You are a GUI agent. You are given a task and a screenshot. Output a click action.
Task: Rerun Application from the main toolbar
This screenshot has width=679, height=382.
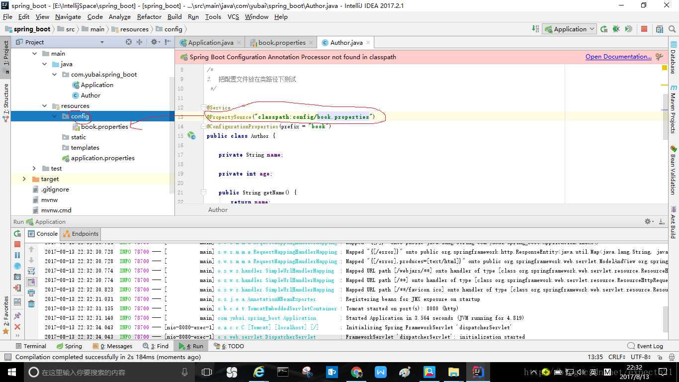pos(604,29)
